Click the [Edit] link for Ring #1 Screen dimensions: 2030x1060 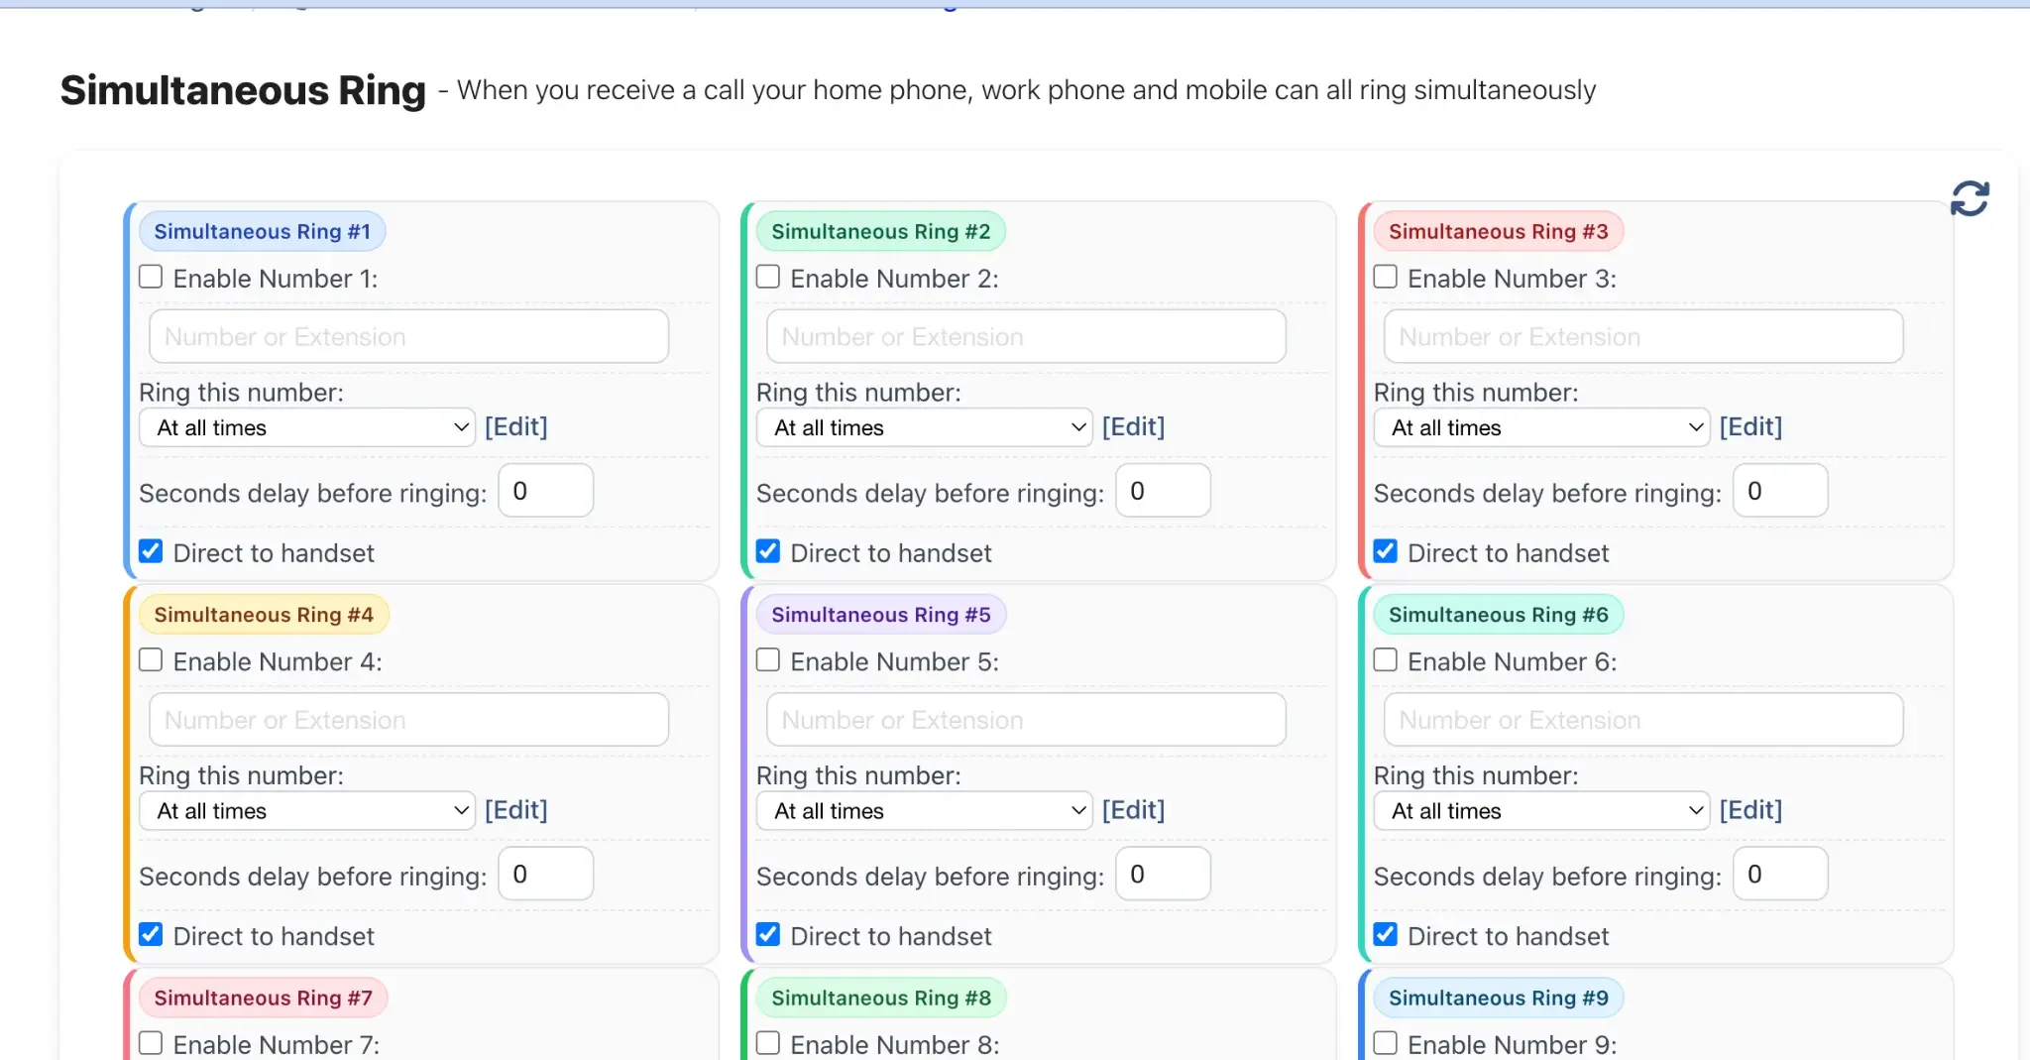(515, 426)
